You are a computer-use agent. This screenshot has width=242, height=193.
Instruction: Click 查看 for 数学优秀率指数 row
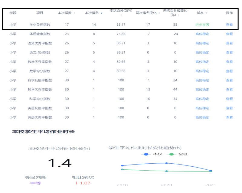tap(229, 62)
